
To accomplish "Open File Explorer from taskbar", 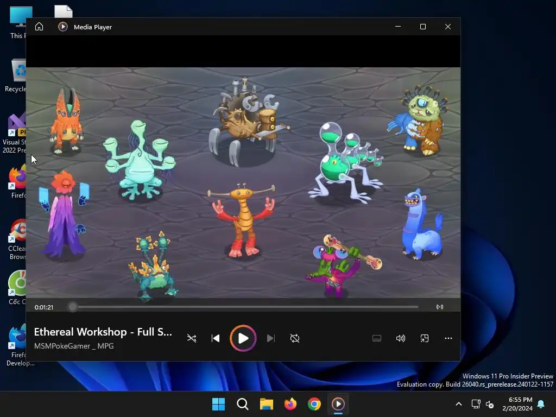I will tap(266, 404).
